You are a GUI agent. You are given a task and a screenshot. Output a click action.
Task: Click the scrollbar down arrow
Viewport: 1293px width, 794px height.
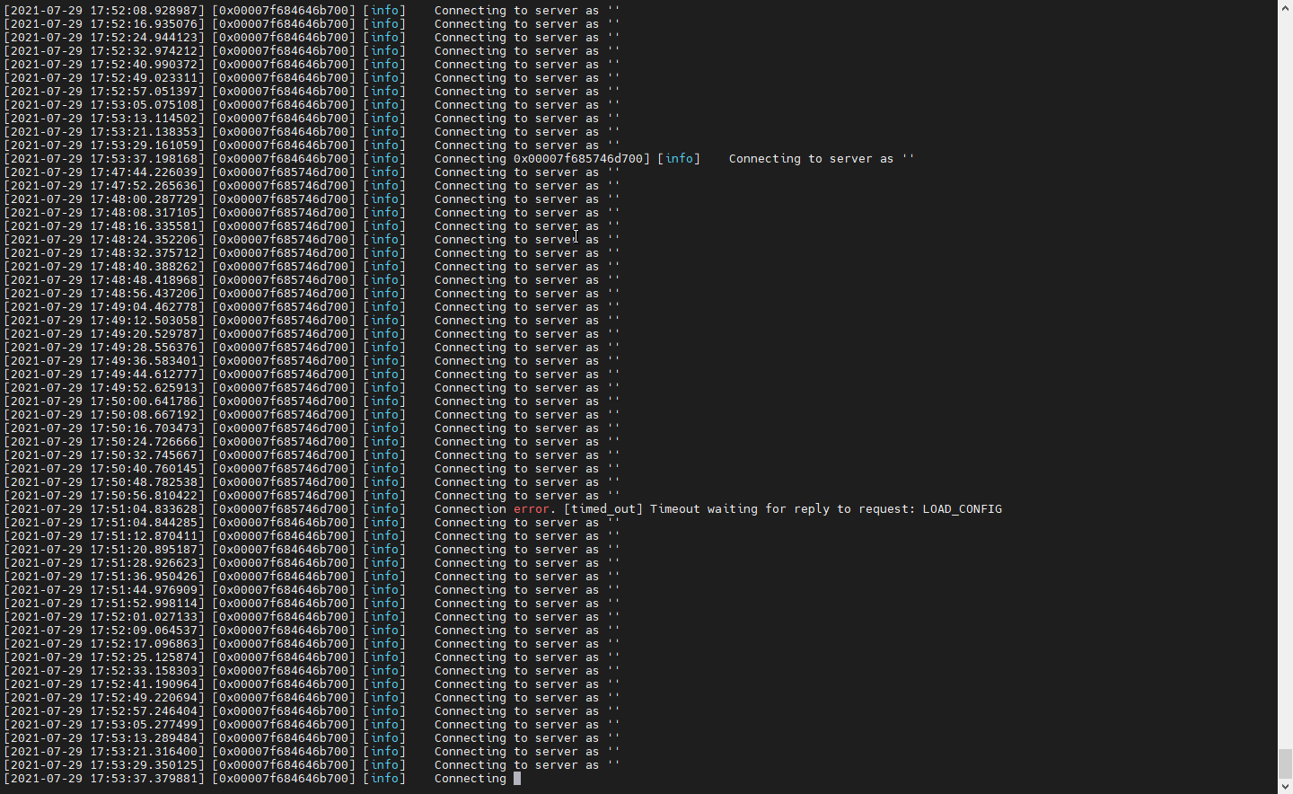1286,786
